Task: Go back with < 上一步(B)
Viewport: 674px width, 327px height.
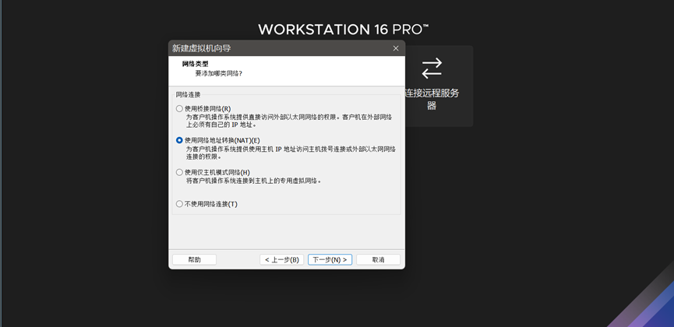Action: tap(281, 259)
